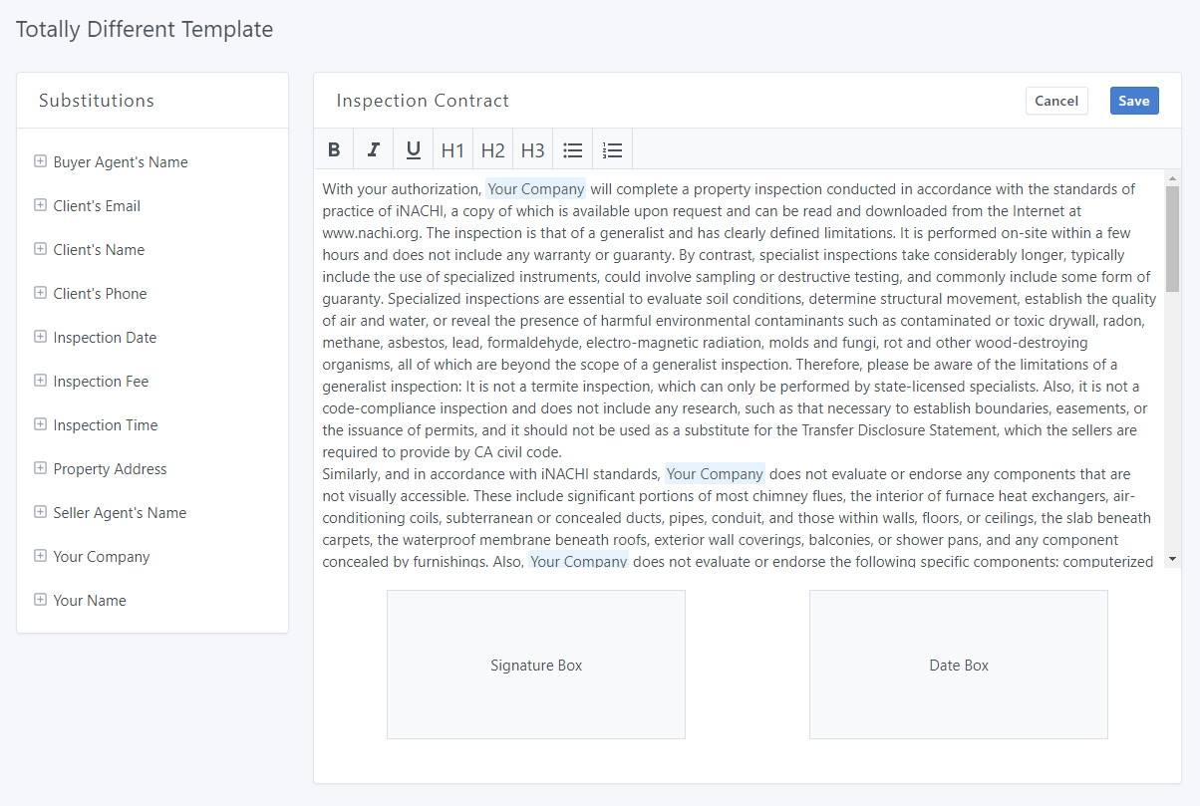This screenshot has height=806, width=1200.
Task: Click the plus icon beside Buyer Agent's Name
Action: pos(41,161)
